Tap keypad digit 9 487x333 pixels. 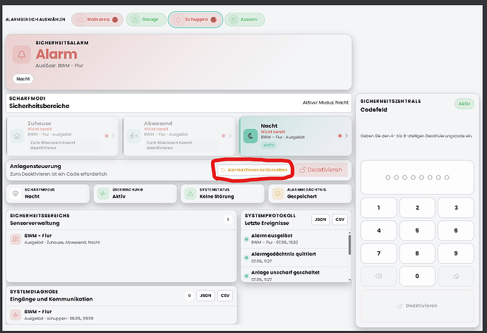[x=456, y=253]
